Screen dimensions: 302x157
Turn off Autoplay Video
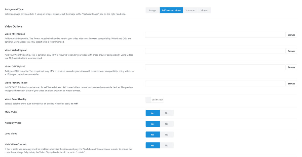[x=167, y=124]
